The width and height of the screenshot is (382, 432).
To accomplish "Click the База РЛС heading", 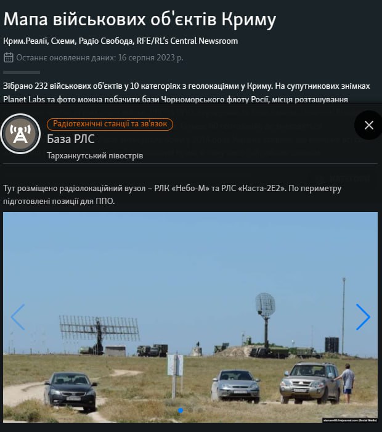I will (x=71, y=139).
